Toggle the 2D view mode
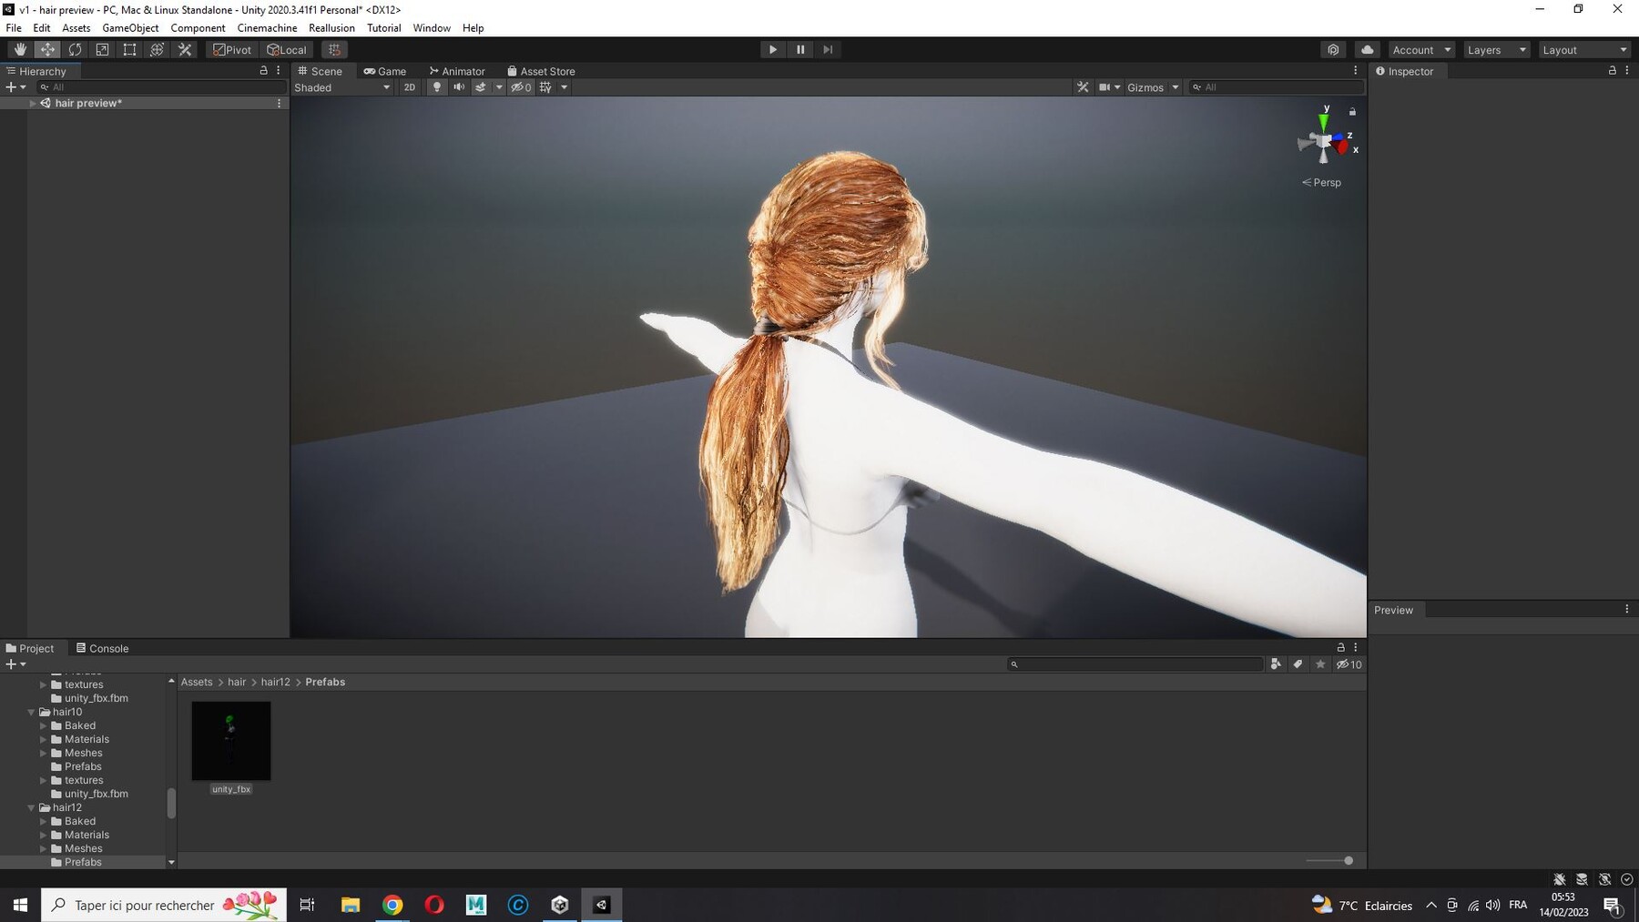The image size is (1639, 922). click(x=410, y=87)
